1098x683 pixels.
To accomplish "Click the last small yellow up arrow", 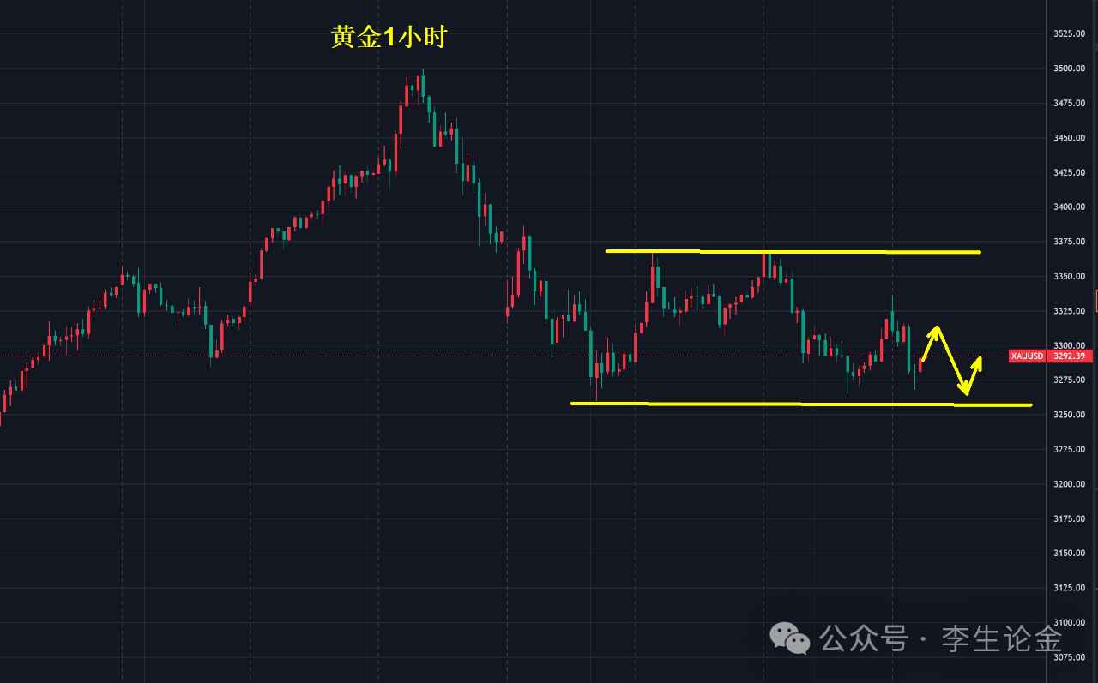I will pyautogui.click(x=974, y=373).
